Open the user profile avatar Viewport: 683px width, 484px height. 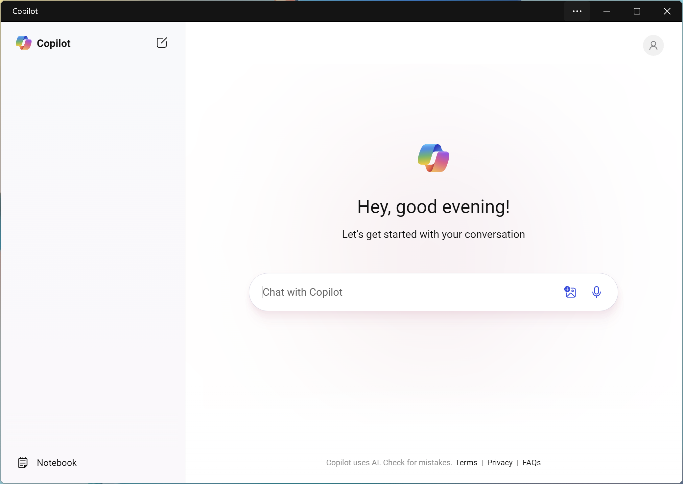[x=653, y=45]
